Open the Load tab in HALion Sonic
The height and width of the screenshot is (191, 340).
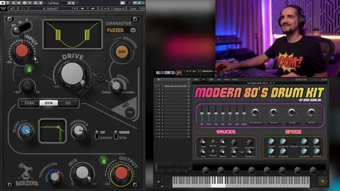pyautogui.click(x=196, y=80)
